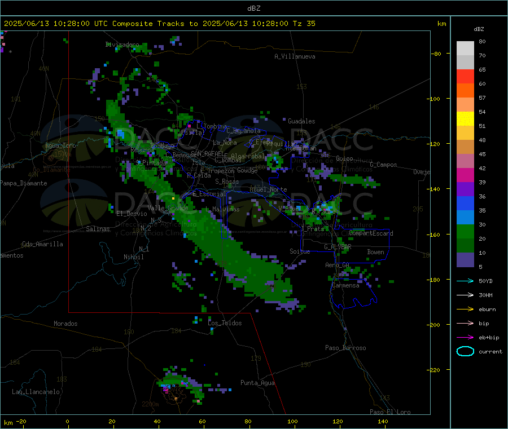Pick the magenta dBZ legend swatch

pos(465,175)
